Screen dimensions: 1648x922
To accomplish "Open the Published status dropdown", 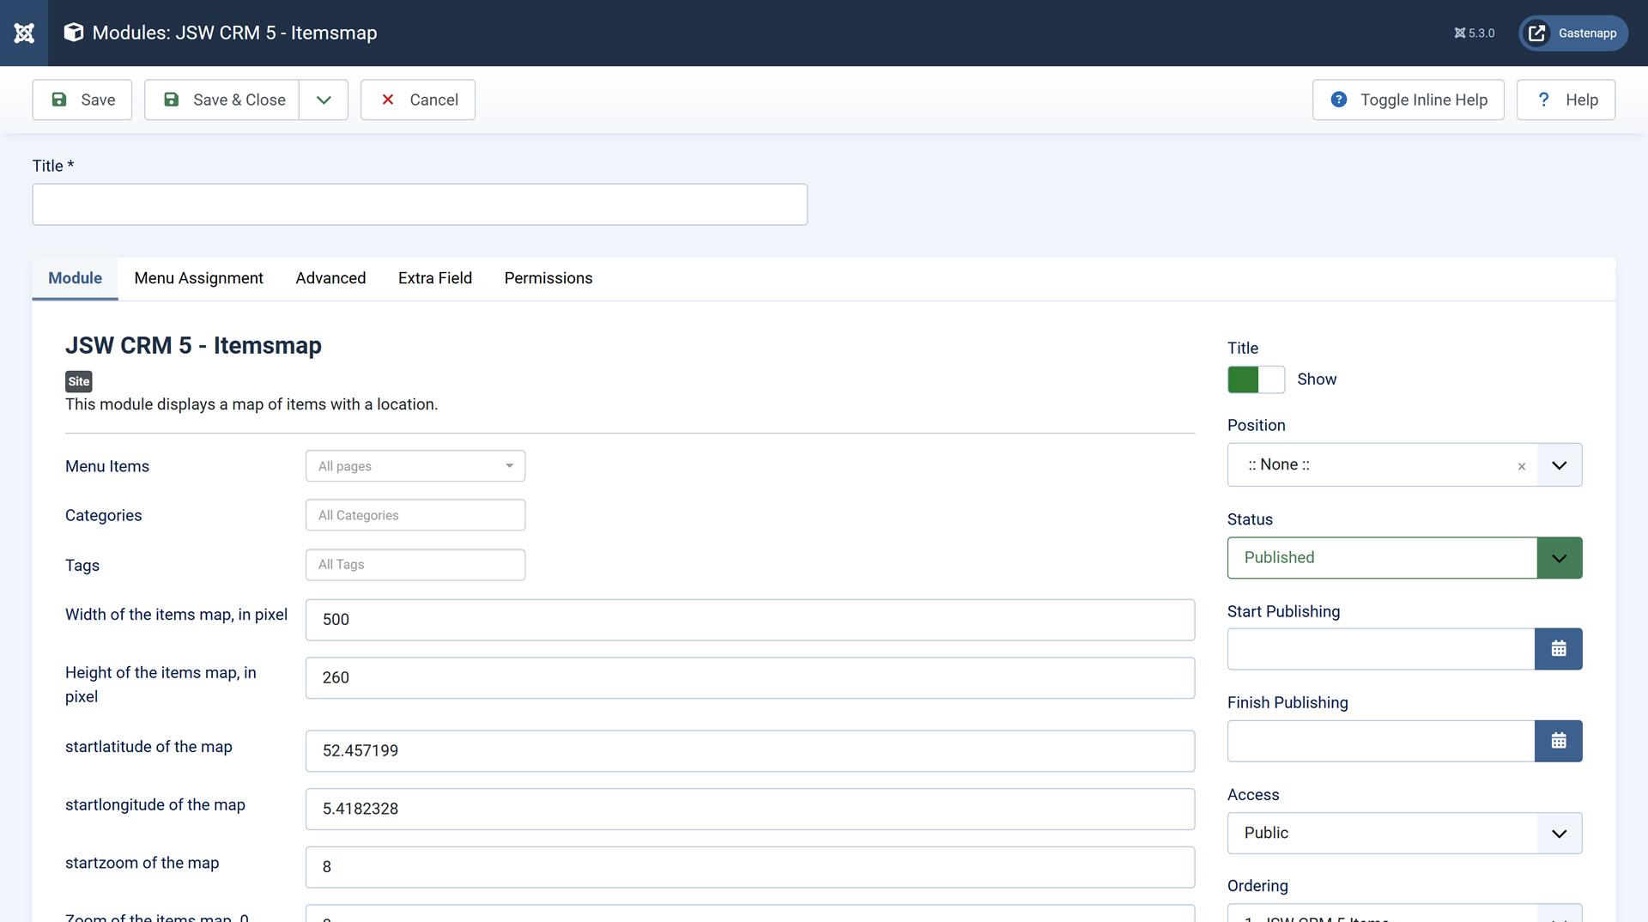I will click(x=1404, y=558).
